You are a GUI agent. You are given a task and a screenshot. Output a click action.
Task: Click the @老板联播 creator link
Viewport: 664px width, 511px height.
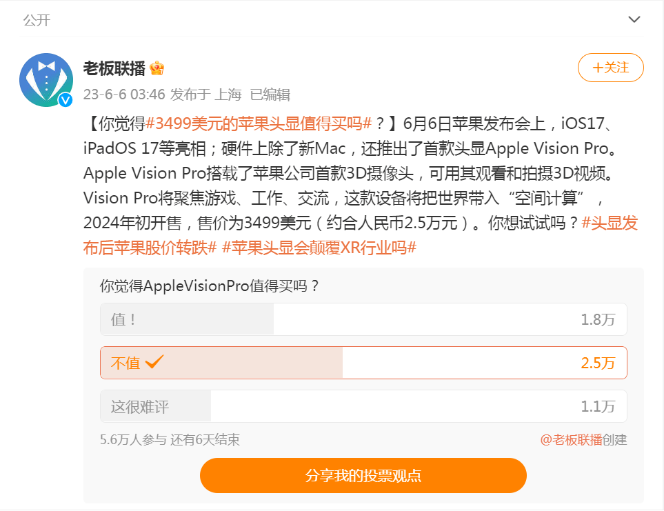click(571, 440)
